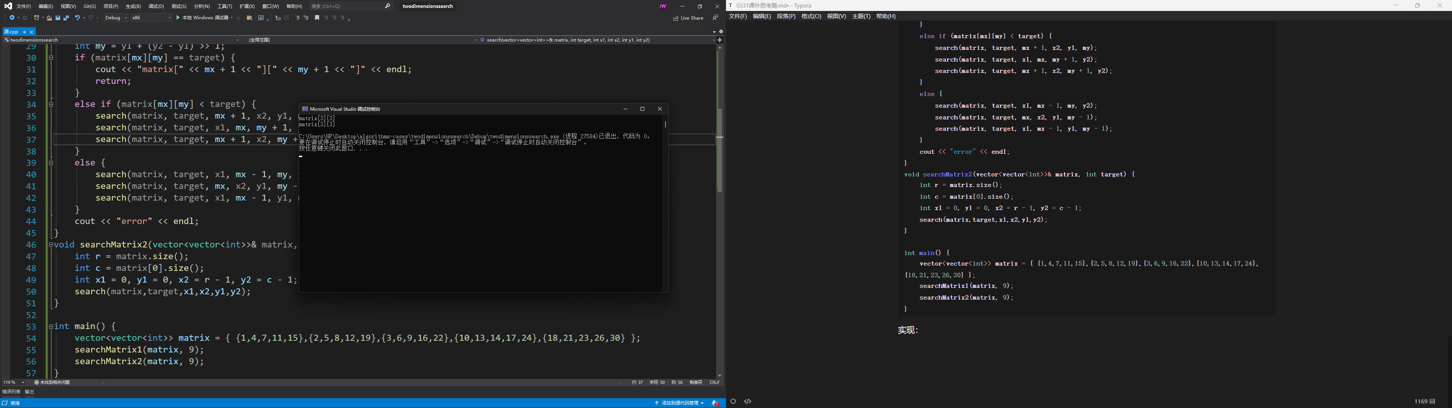The width and height of the screenshot is (1452, 408).
Task: Click the Typora word count 1169 词
Action: 1424,401
